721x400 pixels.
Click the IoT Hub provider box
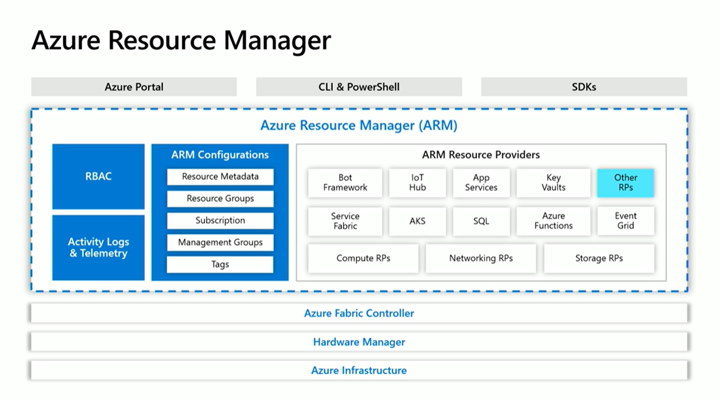pyautogui.click(x=417, y=183)
